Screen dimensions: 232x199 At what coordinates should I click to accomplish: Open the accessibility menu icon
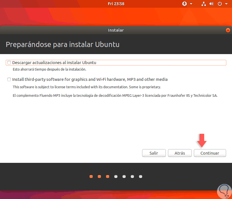tap(185, 4)
